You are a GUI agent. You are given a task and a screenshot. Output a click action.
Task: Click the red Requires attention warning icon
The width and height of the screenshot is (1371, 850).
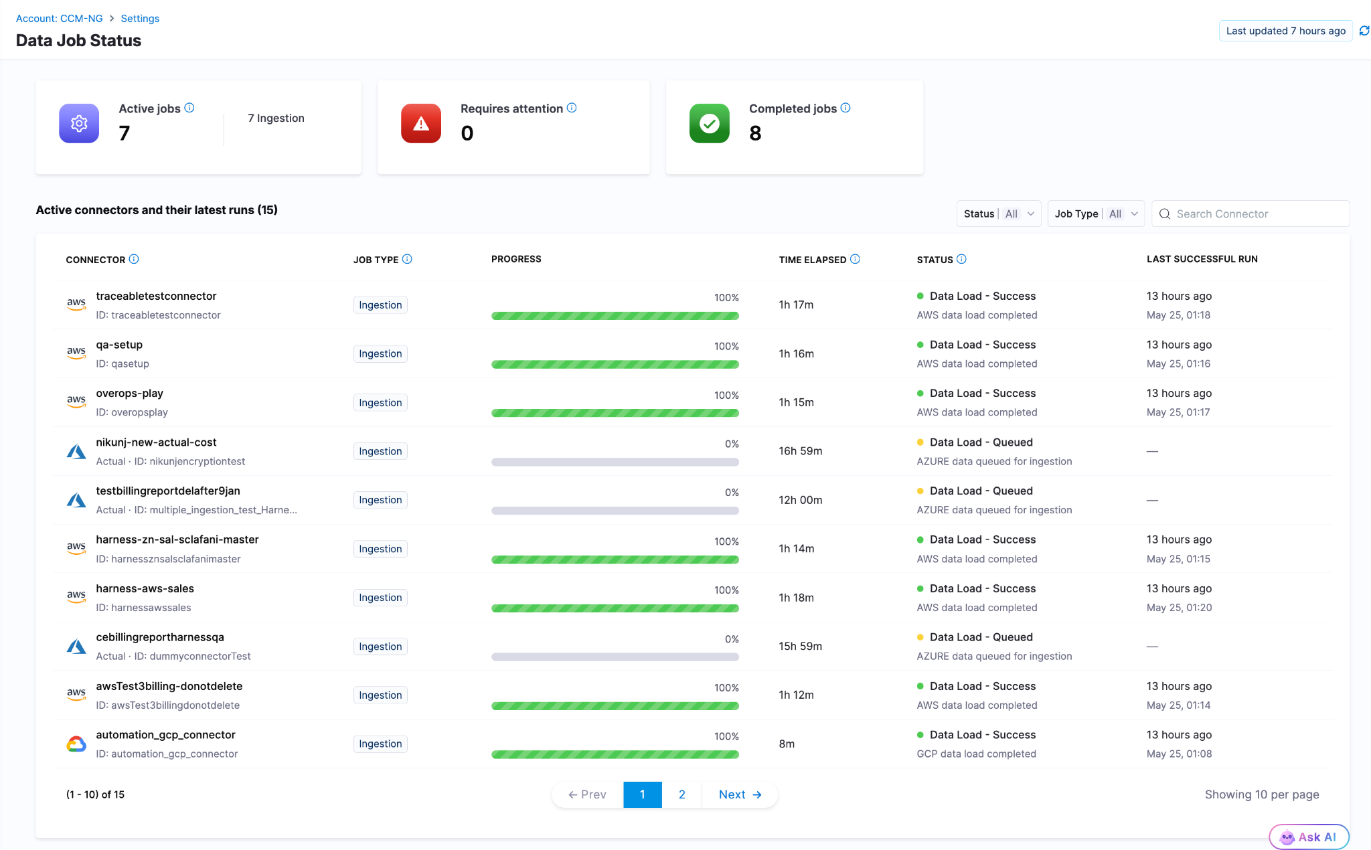click(421, 123)
